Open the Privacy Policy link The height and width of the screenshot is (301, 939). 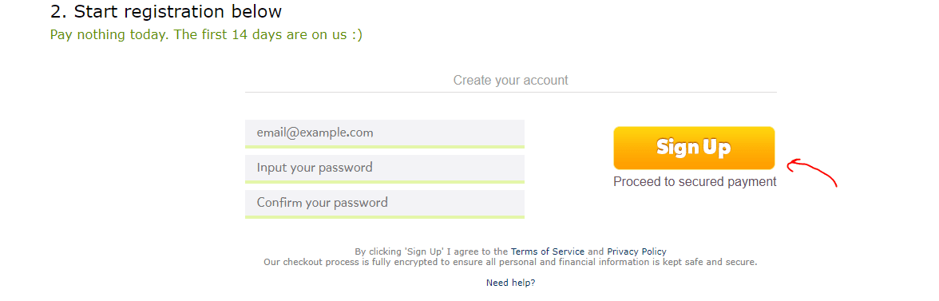636,251
